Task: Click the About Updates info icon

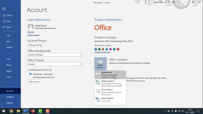Action: click(x=98, y=99)
